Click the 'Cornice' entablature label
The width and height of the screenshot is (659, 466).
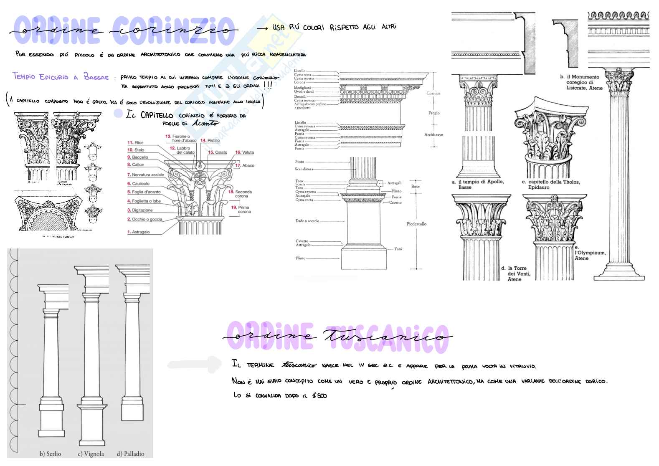pos(433,93)
